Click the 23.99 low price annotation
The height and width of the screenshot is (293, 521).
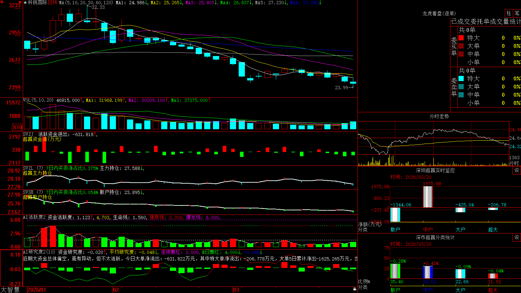point(342,88)
